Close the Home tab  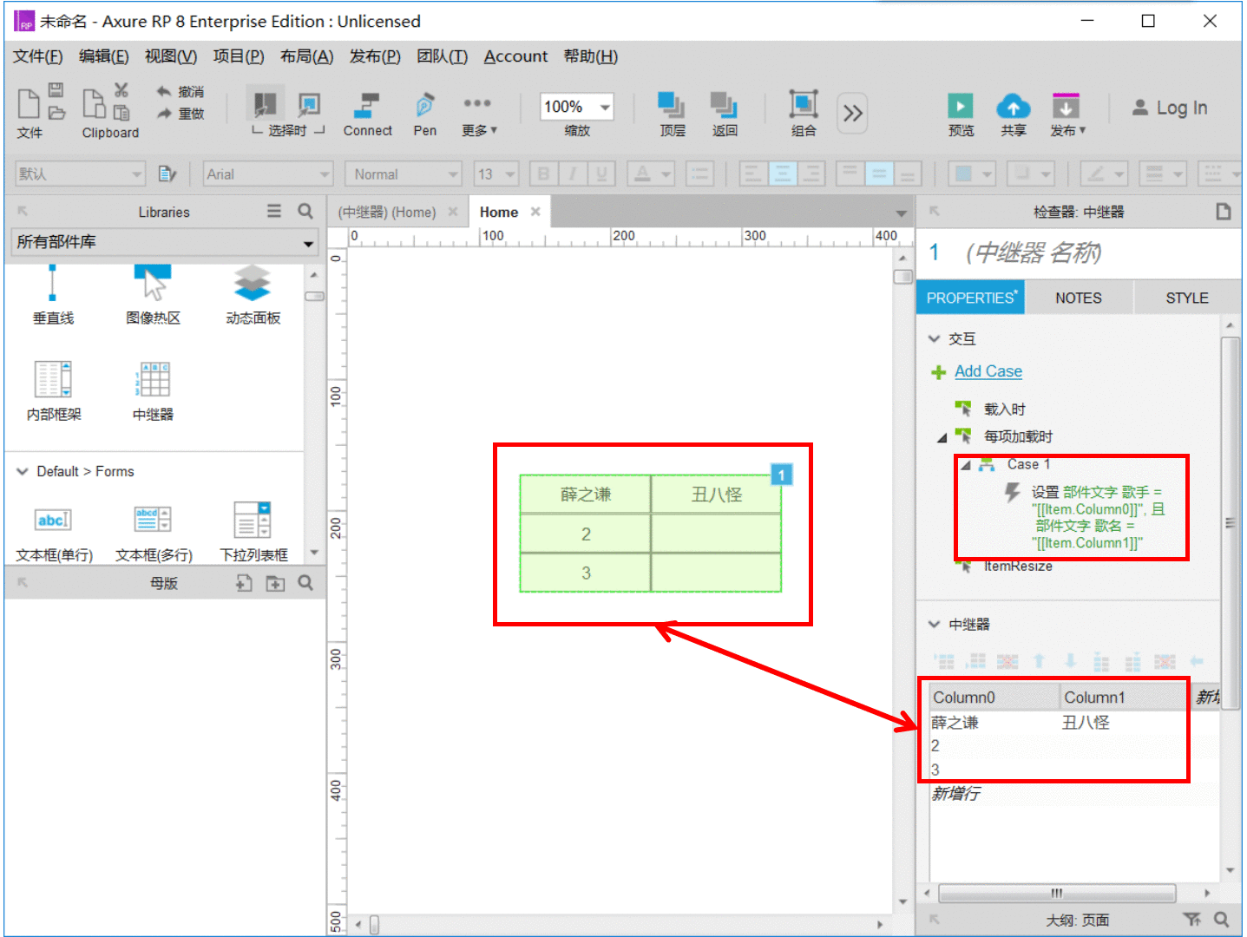click(535, 212)
